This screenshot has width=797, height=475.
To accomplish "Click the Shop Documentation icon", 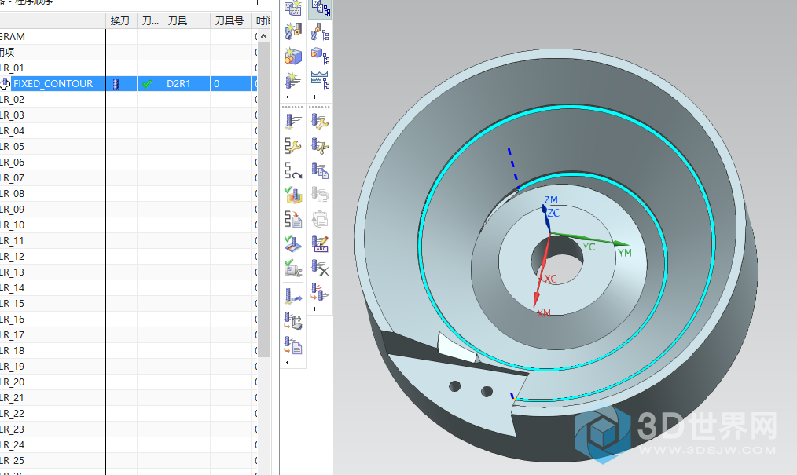I will 293,345.
